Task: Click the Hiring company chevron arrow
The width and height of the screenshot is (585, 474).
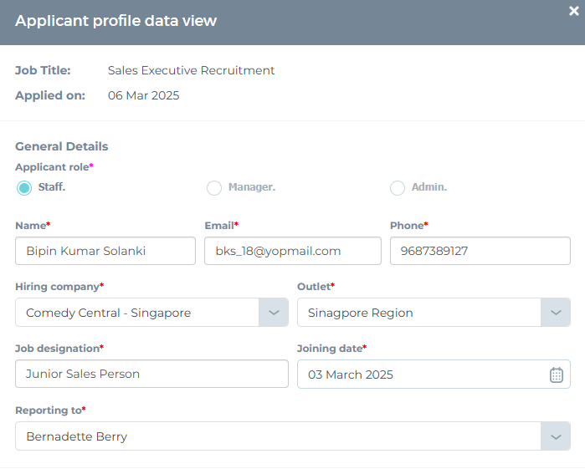Action: coord(274,313)
